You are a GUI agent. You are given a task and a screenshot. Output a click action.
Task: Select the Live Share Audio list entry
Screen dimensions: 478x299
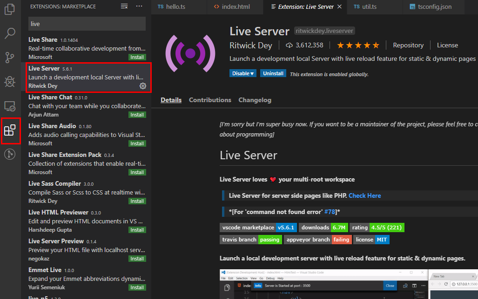86,135
